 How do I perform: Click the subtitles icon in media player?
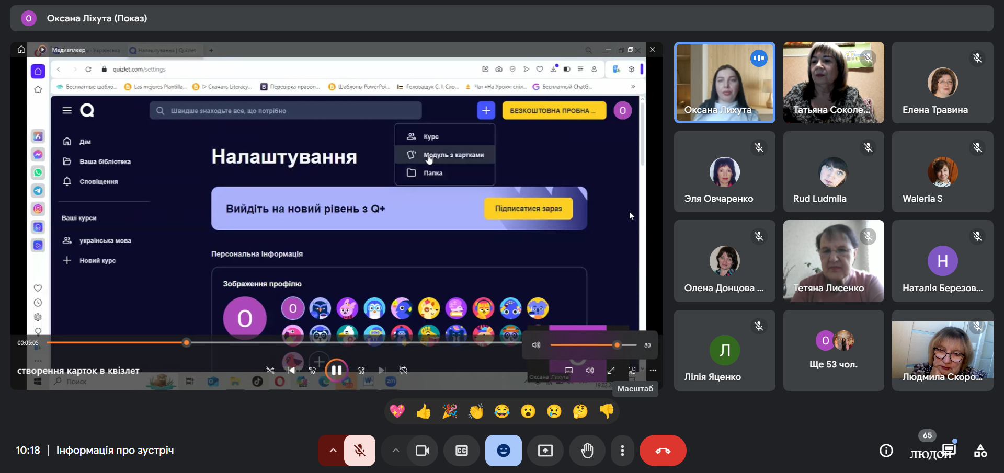tap(568, 370)
